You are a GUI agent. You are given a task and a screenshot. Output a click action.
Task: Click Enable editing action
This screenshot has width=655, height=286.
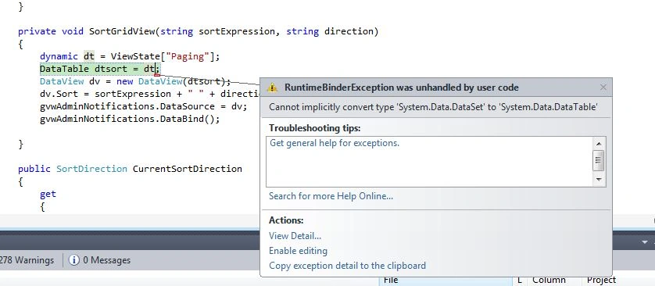[298, 251]
